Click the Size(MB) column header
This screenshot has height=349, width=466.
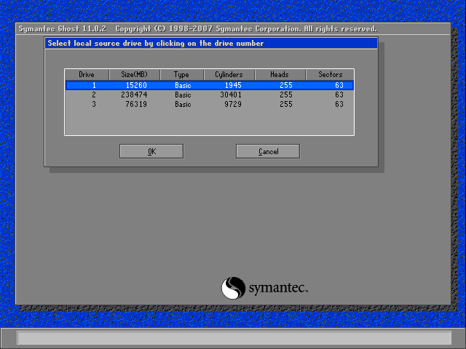click(134, 74)
